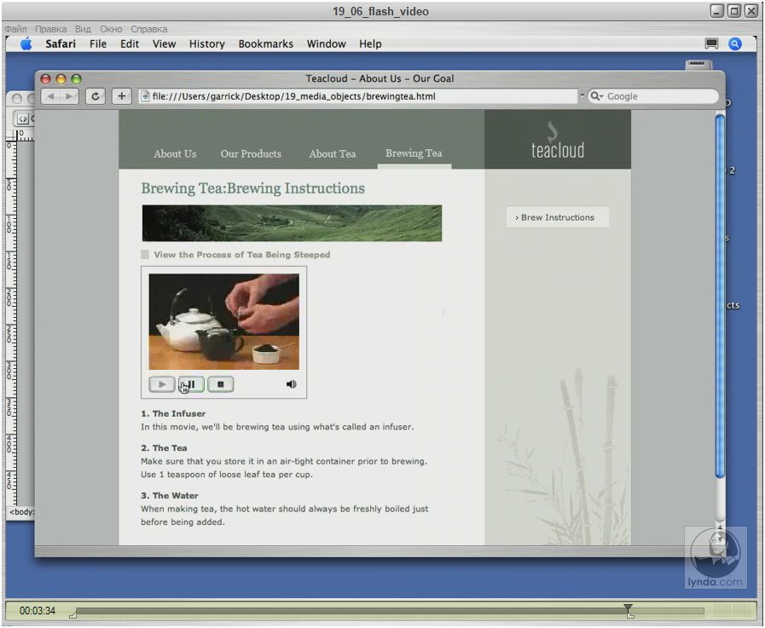Click the Safari window vertical scrollbar
This screenshot has width=765, height=628.
720,296
